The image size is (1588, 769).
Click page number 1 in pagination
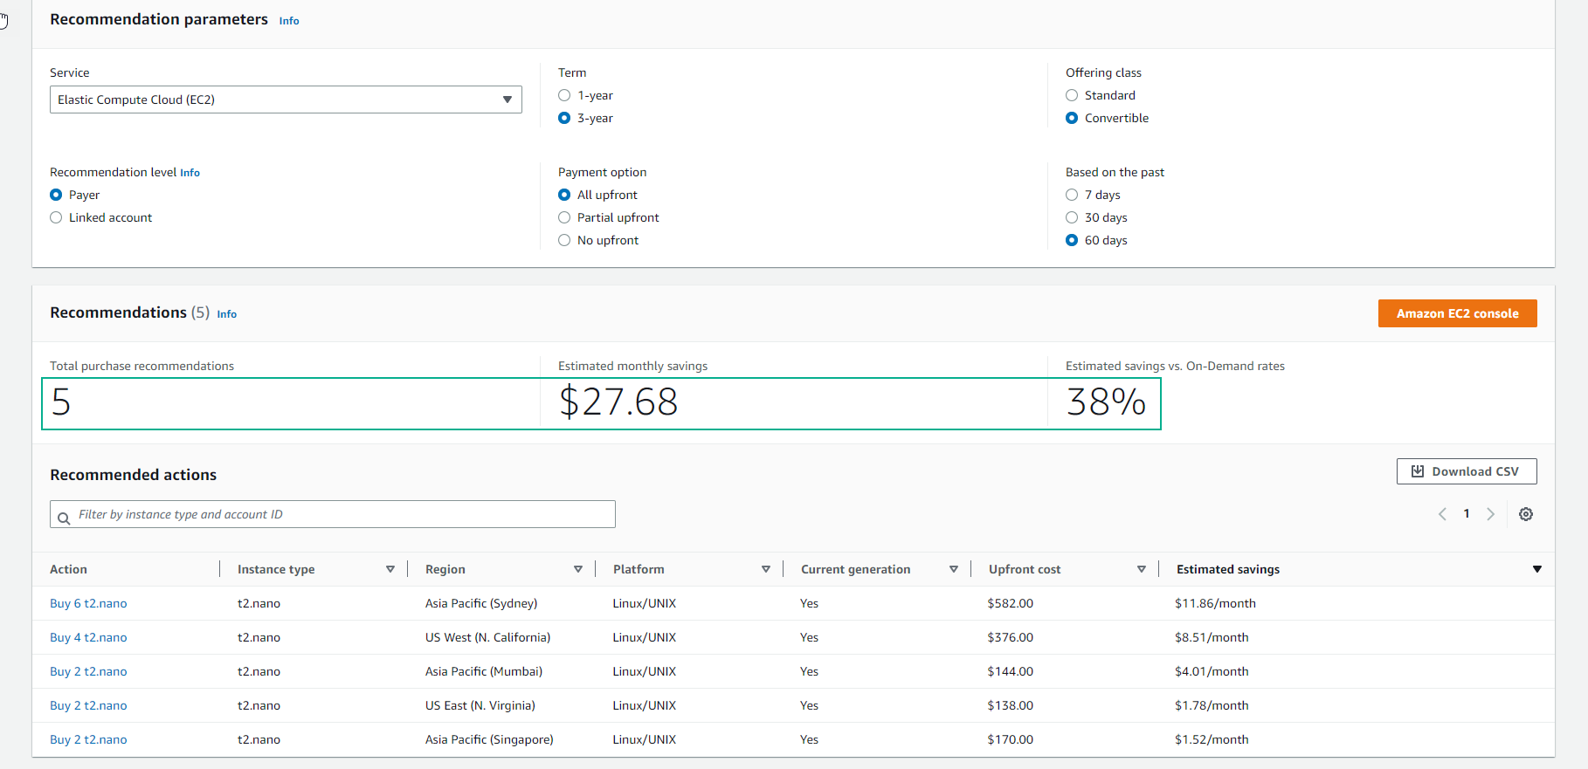(1467, 513)
